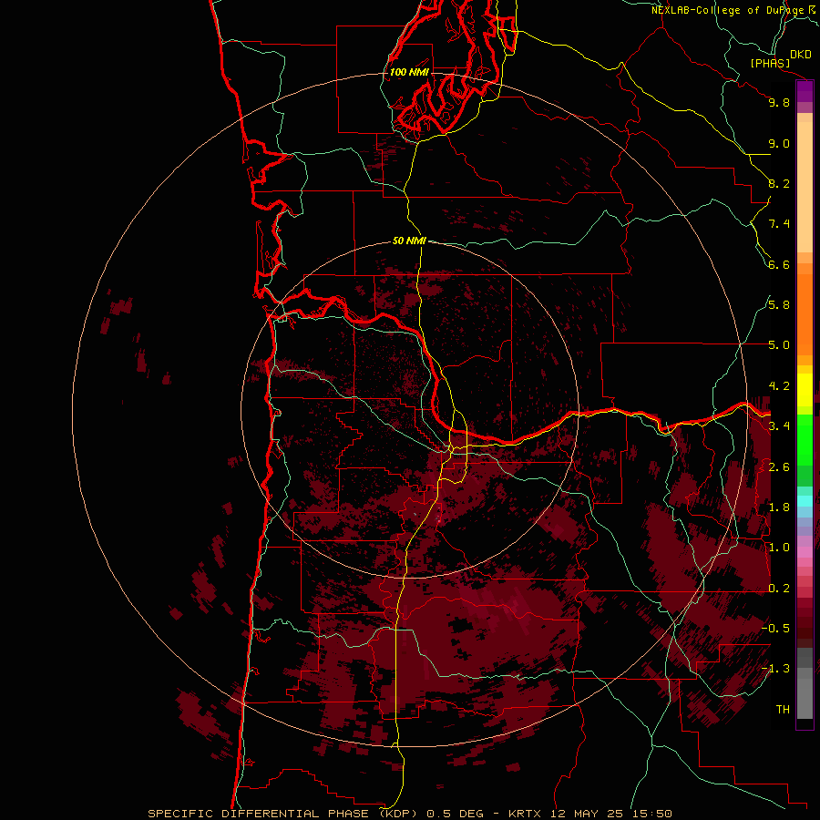Click the 4.2 value on color scale
The width and height of the screenshot is (820, 820).
779,386
